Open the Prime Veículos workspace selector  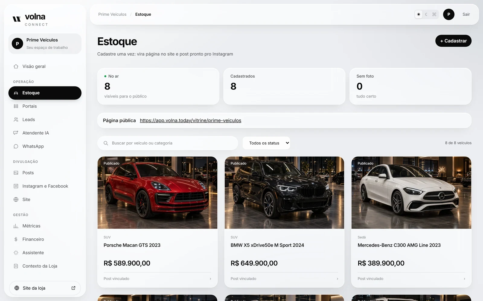45,44
